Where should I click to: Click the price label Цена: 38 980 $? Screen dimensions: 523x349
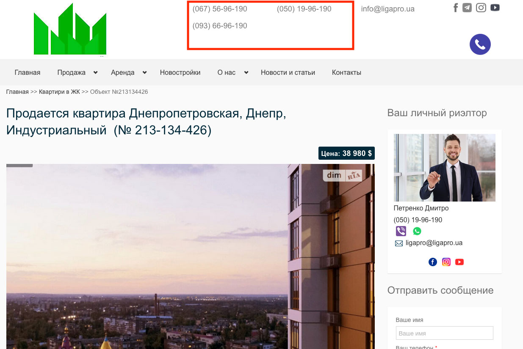[x=346, y=153]
